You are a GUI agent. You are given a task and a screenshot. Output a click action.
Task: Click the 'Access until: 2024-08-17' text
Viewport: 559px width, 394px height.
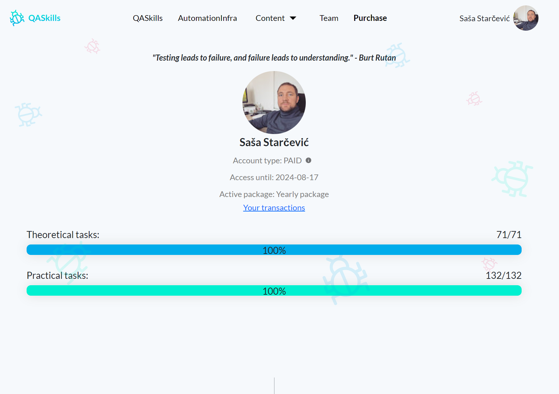[x=274, y=177]
